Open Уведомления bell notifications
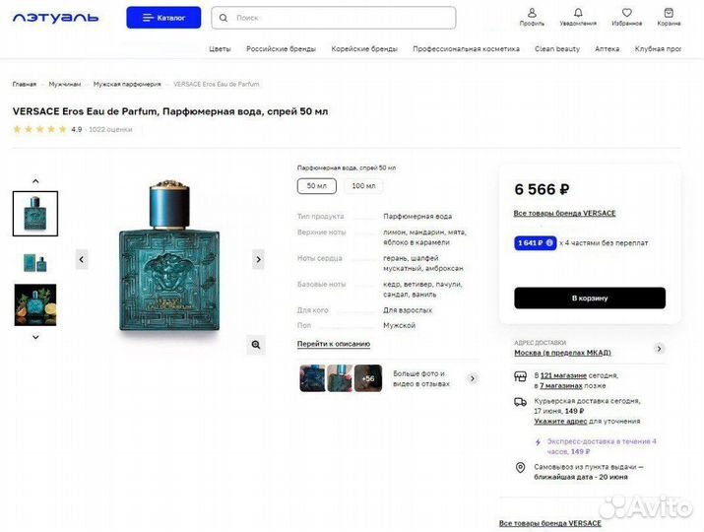This screenshot has height=532, width=704. click(578, 17)
